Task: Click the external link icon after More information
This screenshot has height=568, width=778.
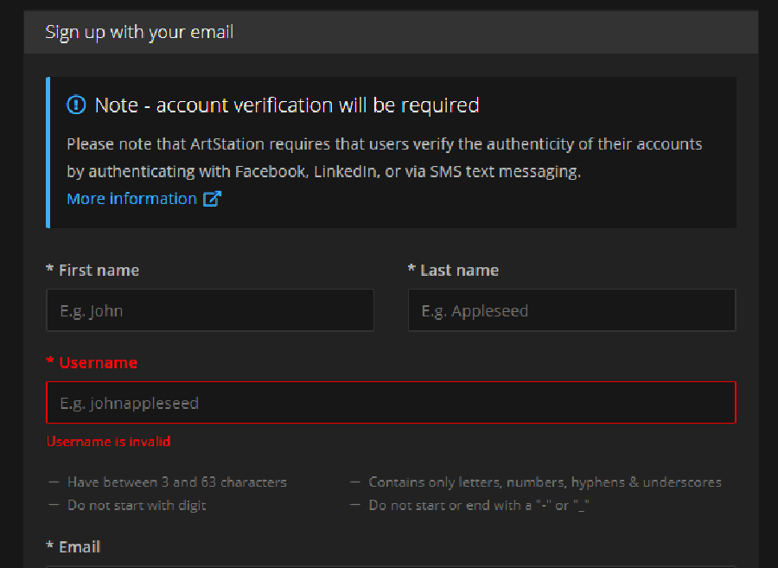Action: pos(212,199)
